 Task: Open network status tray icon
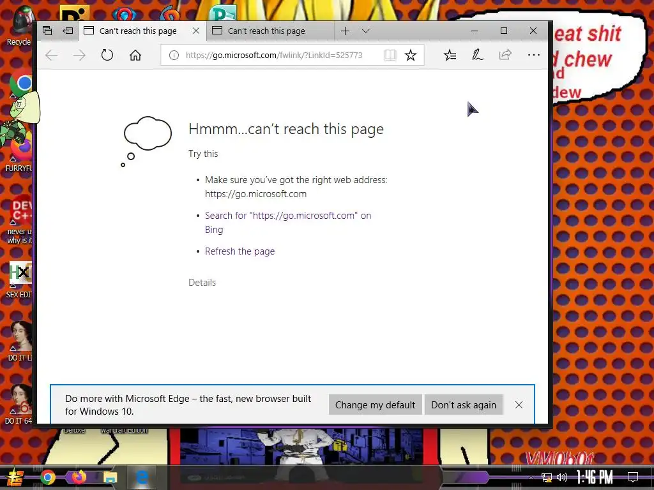(546, 477)
